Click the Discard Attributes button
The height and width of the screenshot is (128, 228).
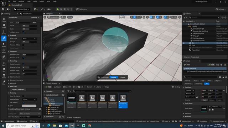(x=18, y=90)
